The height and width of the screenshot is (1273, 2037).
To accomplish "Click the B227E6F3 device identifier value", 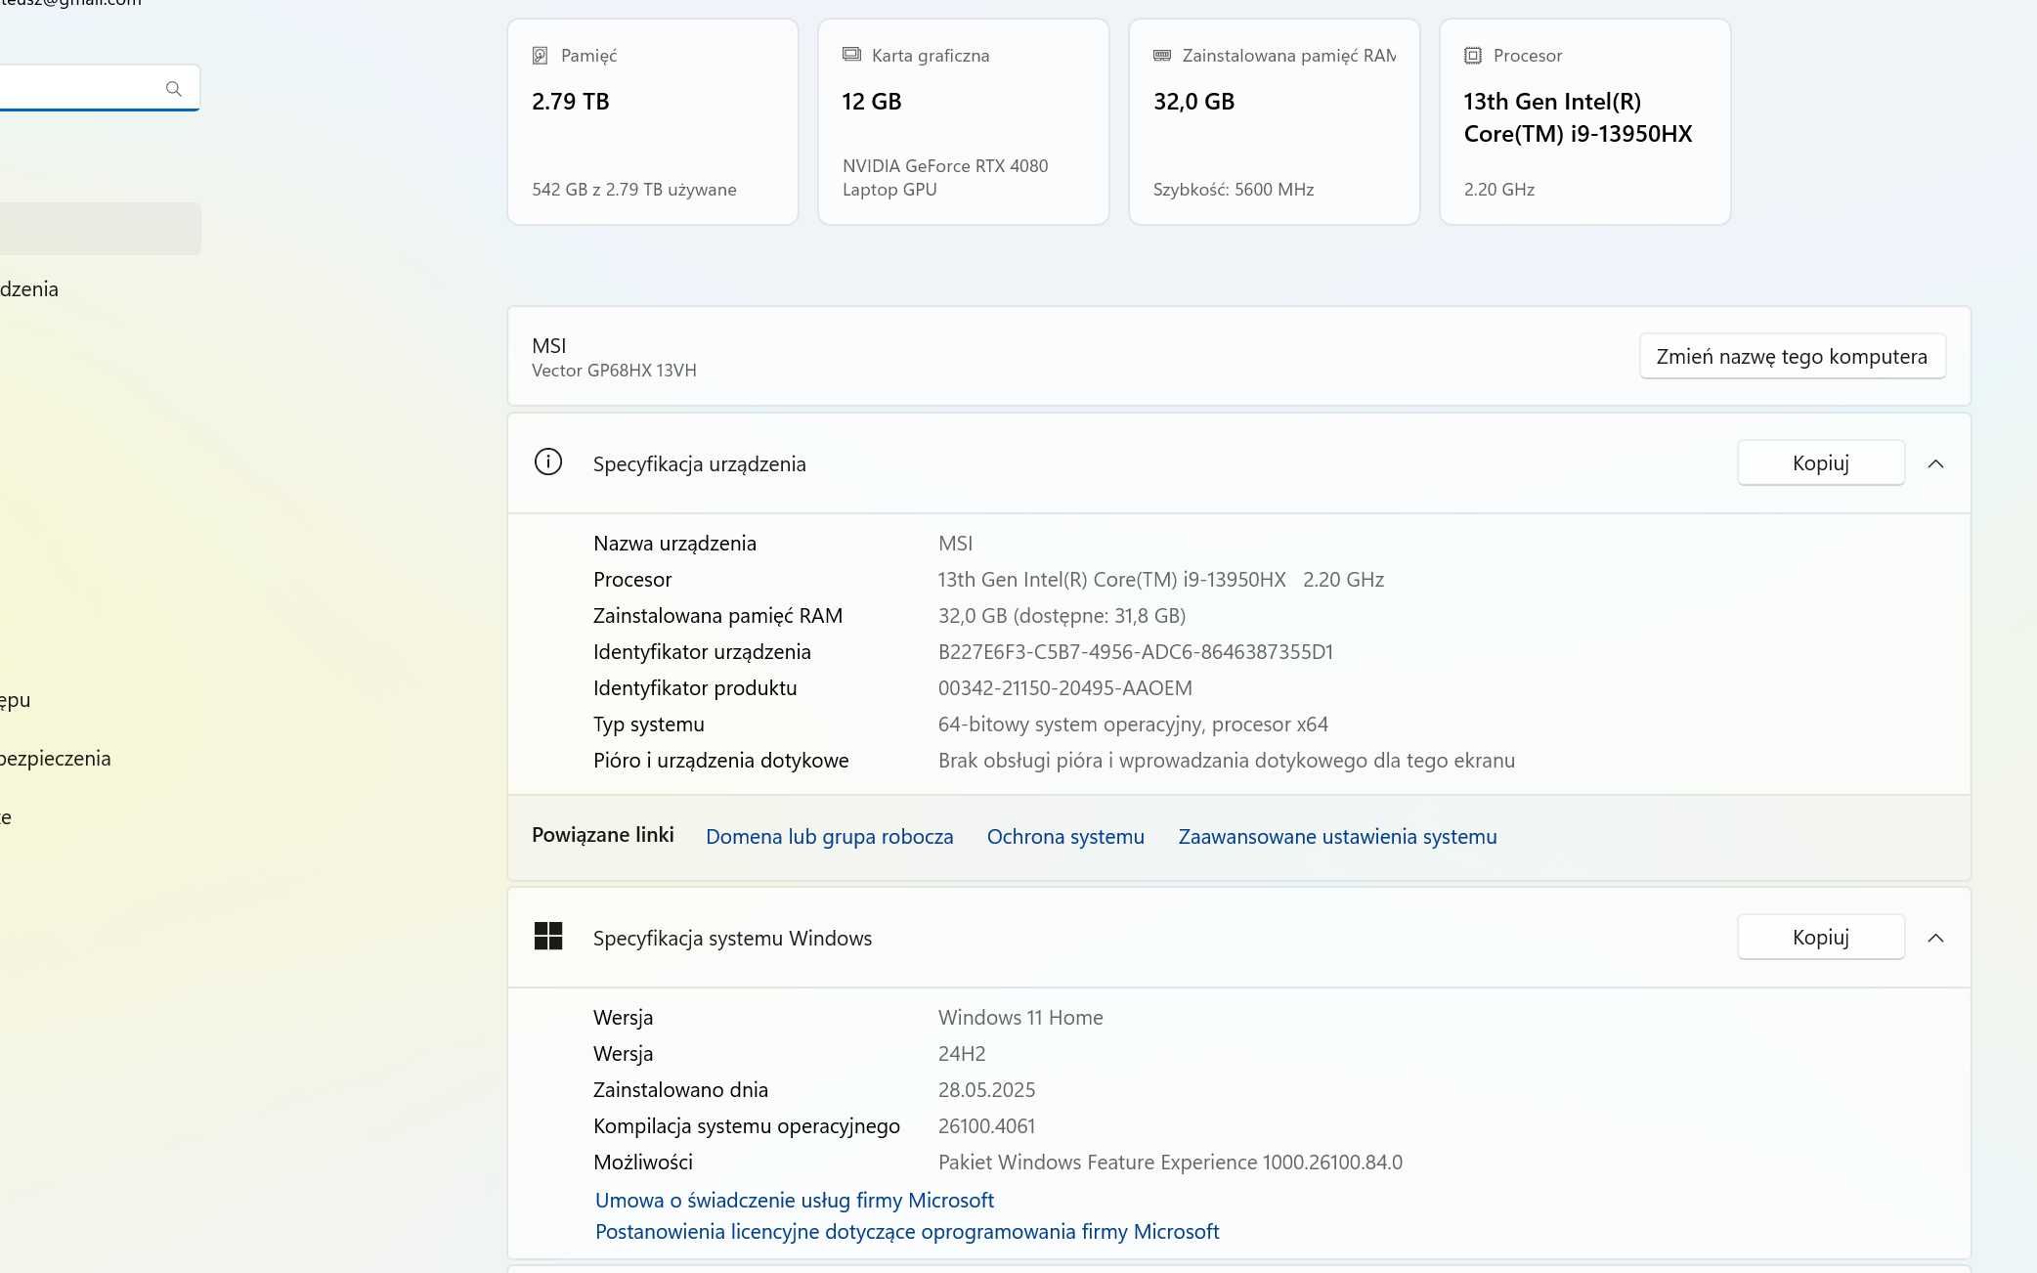I will (x=1136, y=652).
